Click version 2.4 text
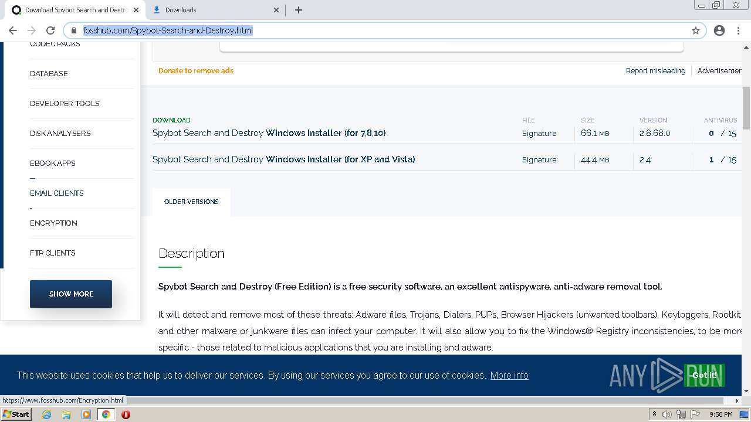Screen dimensions: 751x422 coord(645,160)
